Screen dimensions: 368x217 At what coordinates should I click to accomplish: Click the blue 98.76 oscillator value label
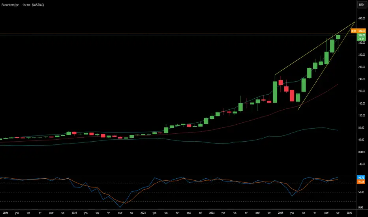361,178
